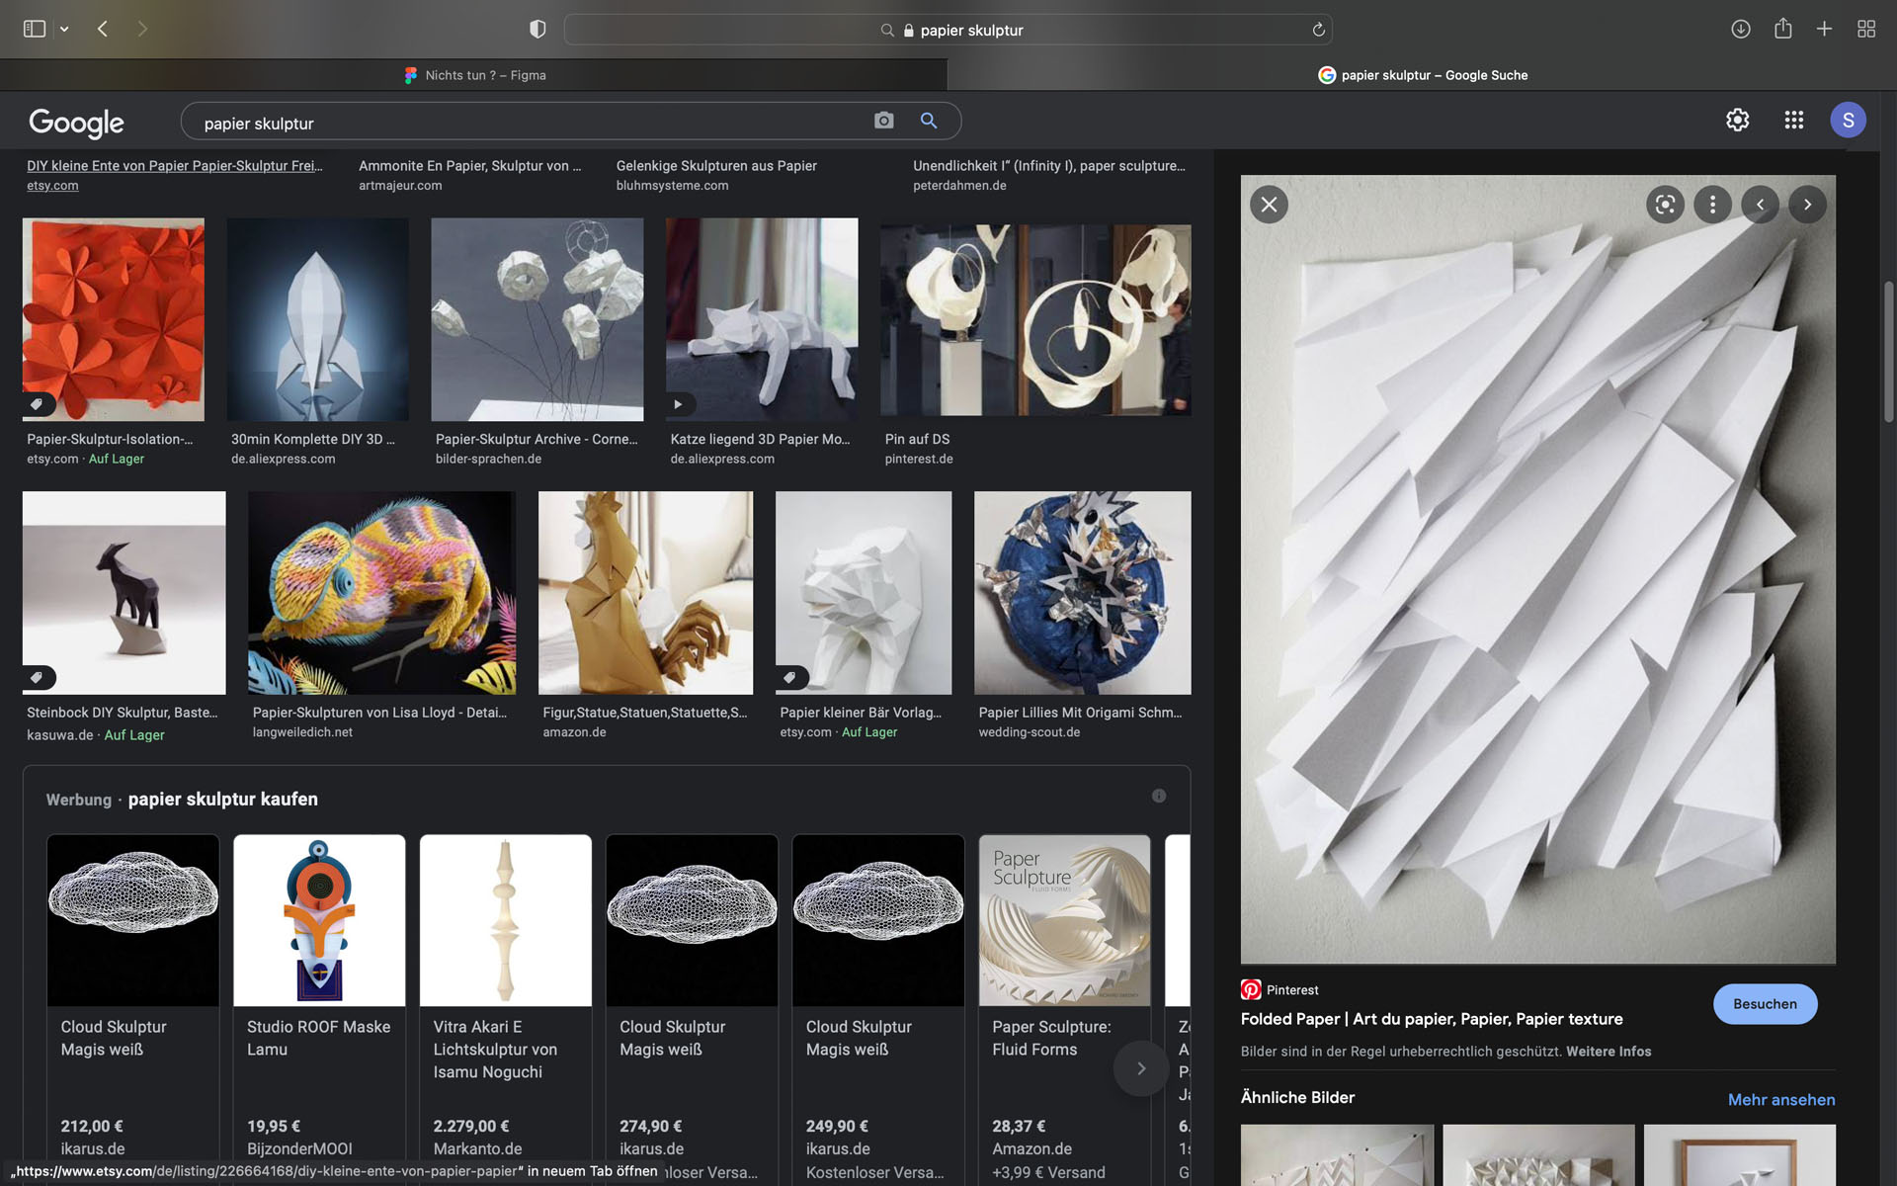Image resolution: width=1897 pixels, height=1186 pixels.
Task: Click the product tag icon on the paper bear image
Action: click(790, 677)
